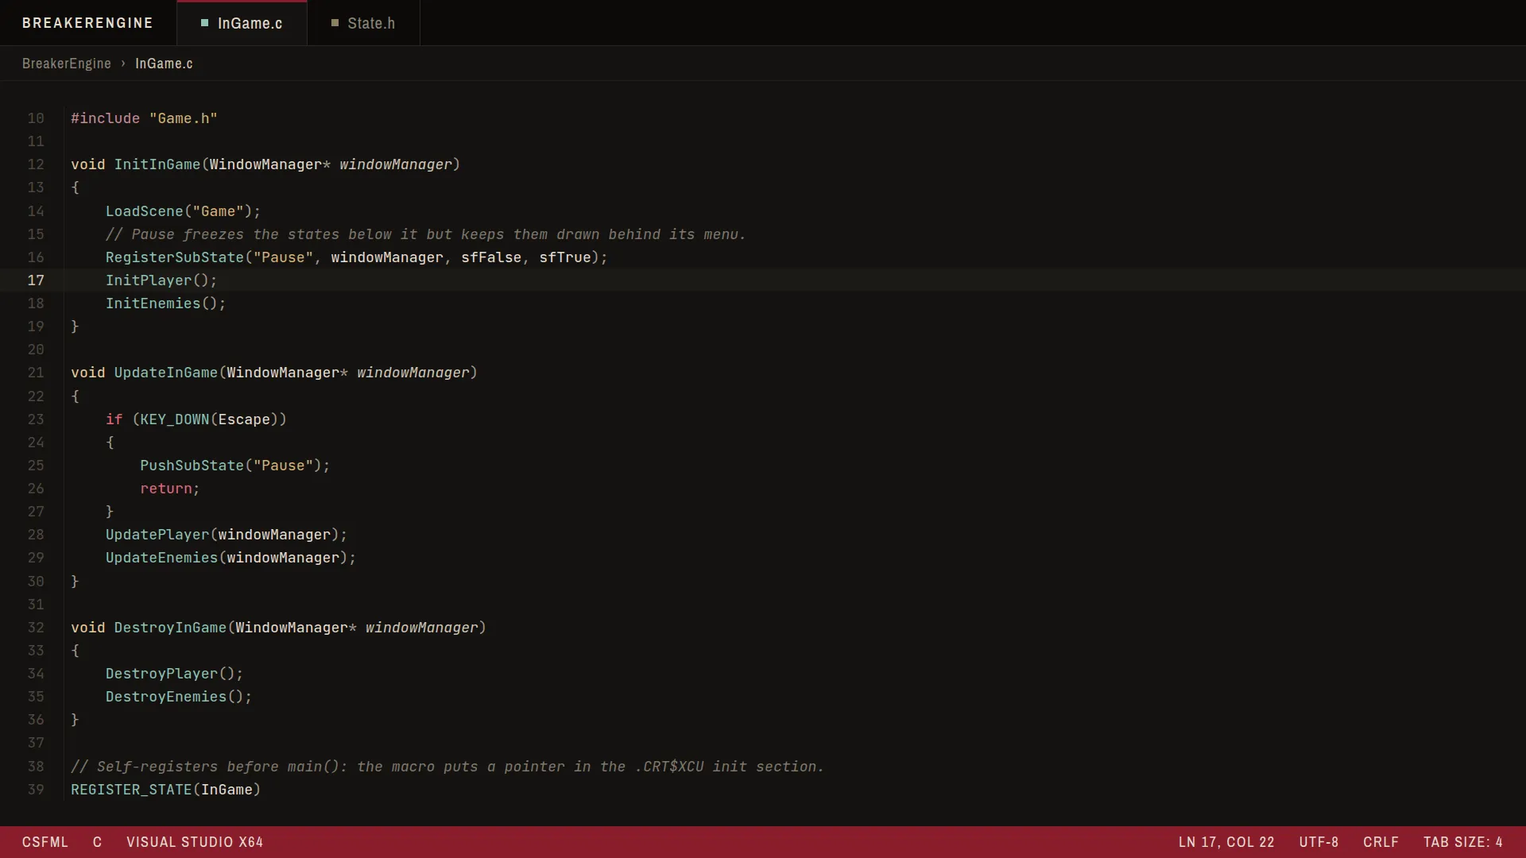
Task: Click line number 39 in the gutter
Action: 36,790
